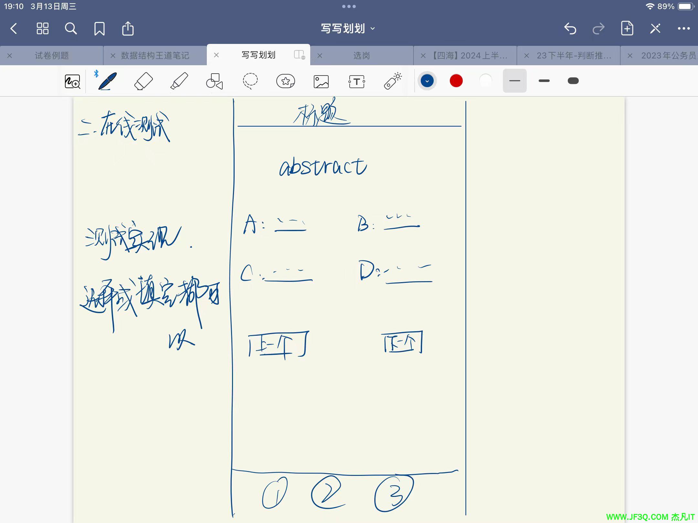Open the blue color picker dropdown

[x=427, y=81]
